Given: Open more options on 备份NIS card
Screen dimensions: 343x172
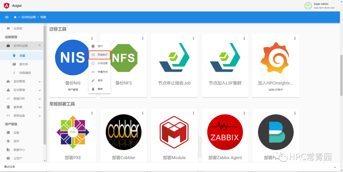Looking at the screenshot, I should click(x=92, y=38).
